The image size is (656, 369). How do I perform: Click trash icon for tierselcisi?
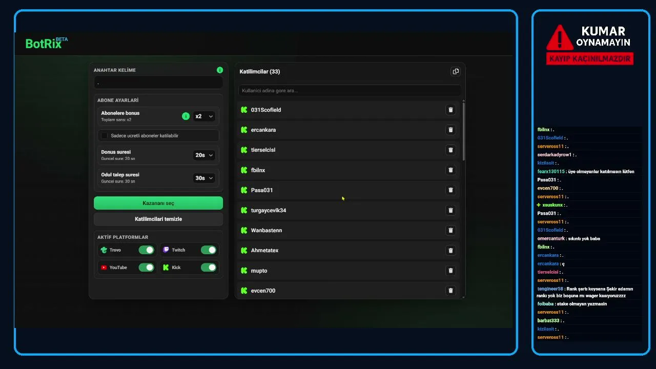[451, 150]
